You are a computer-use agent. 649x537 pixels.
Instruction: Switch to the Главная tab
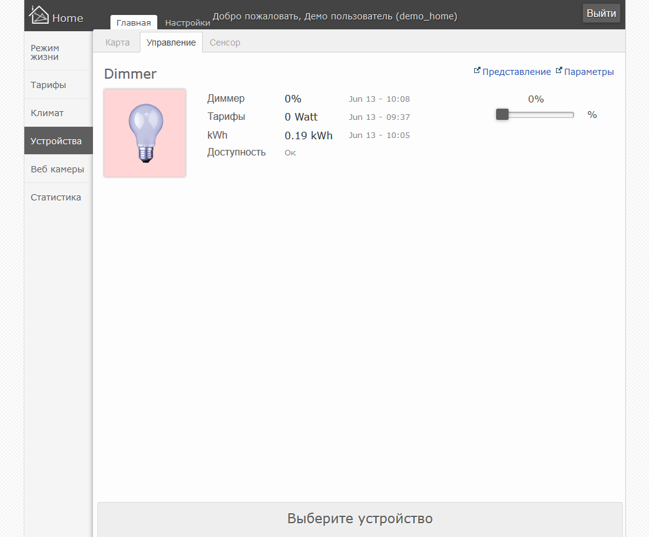click(134, 22)
